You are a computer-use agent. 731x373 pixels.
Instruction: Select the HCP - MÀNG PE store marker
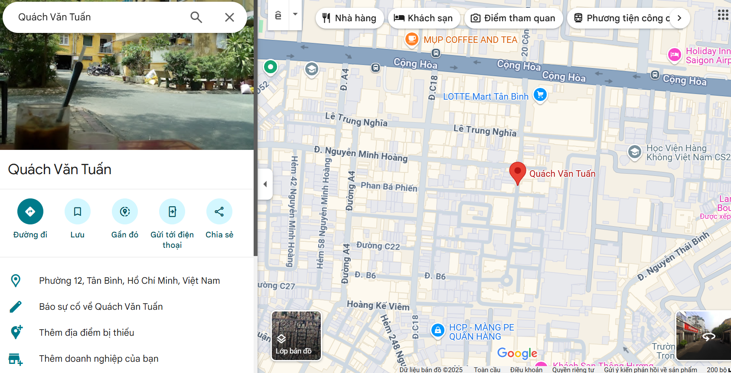point(438,331)
